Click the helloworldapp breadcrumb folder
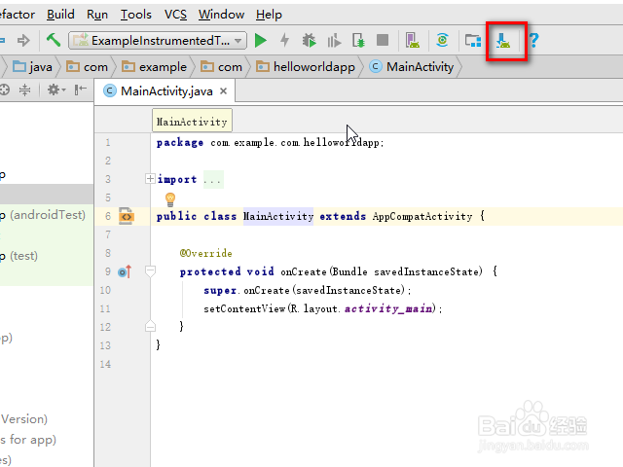 [305, 67]
